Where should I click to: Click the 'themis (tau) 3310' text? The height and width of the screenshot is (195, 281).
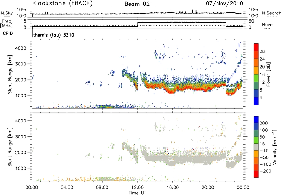54,35
